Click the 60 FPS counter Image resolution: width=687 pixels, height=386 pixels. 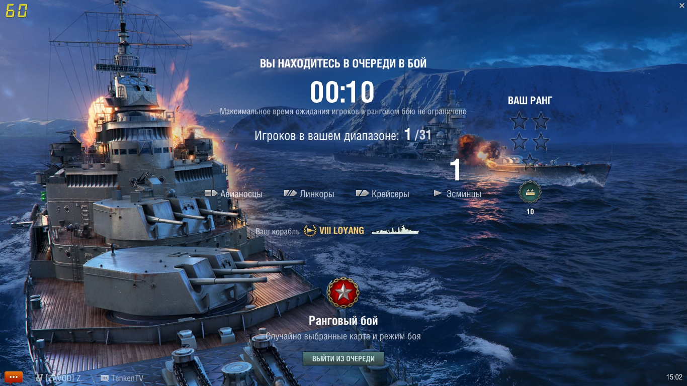point(16,11)
